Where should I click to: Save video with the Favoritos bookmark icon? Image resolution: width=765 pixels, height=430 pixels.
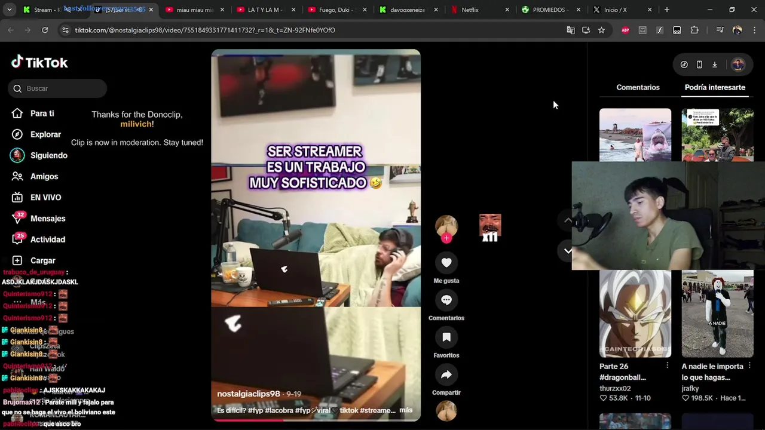pos(446,337)
